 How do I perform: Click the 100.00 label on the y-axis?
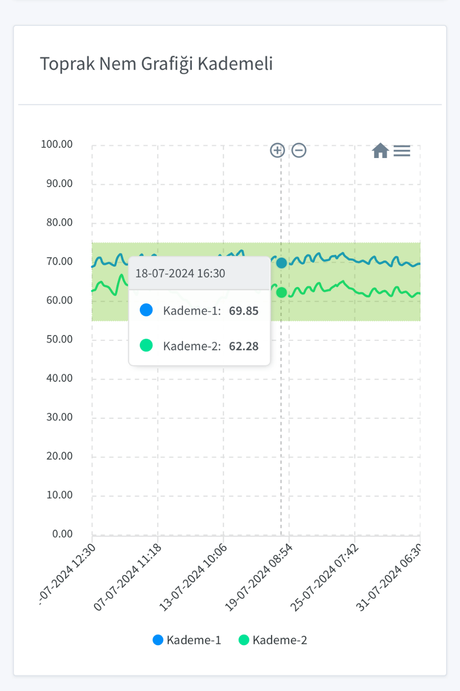click(57, 144)
